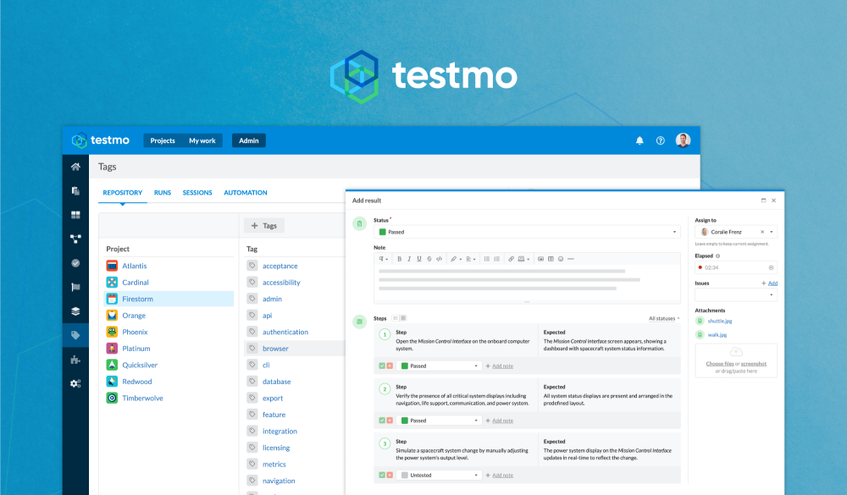Clear Coralie Frenz from Assign to
The height and width of the screenshot is (495, 847).
762,232
